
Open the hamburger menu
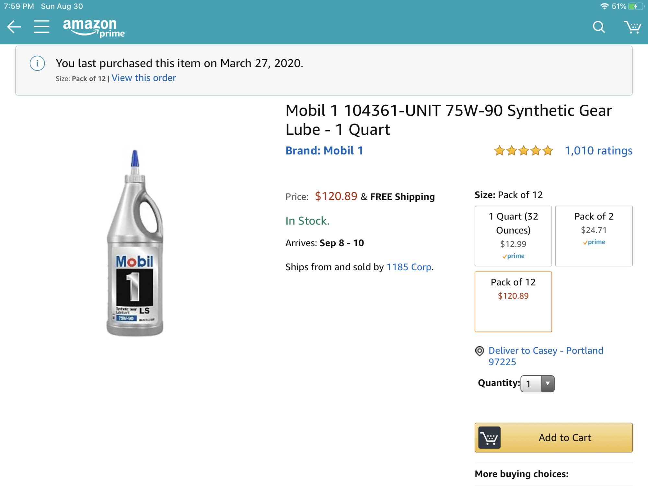42,27
